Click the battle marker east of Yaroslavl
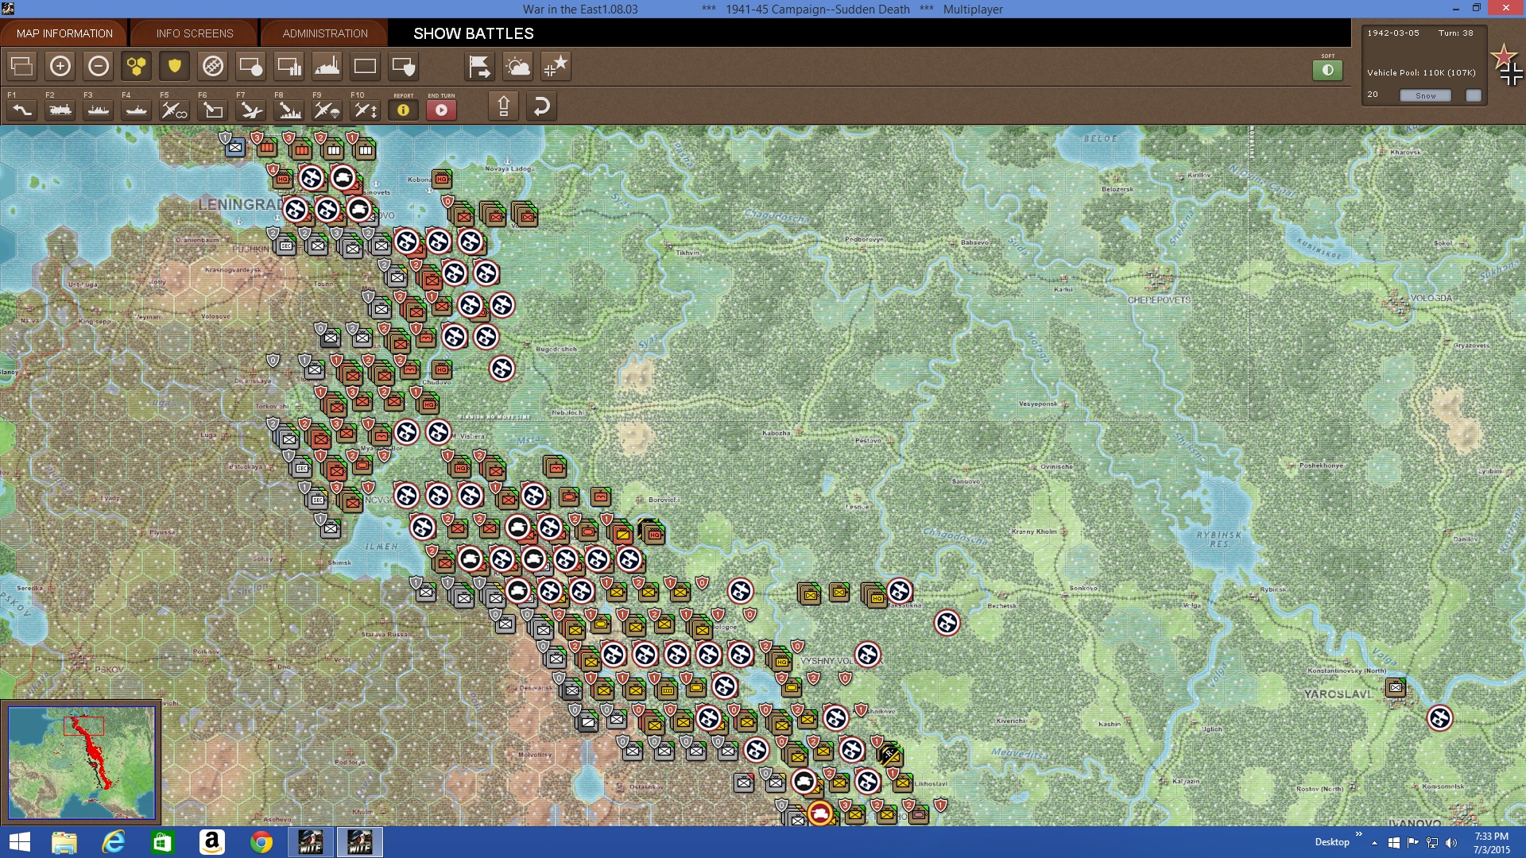The height and width of the screenshot is (858, 1526). pos(1439,717)
